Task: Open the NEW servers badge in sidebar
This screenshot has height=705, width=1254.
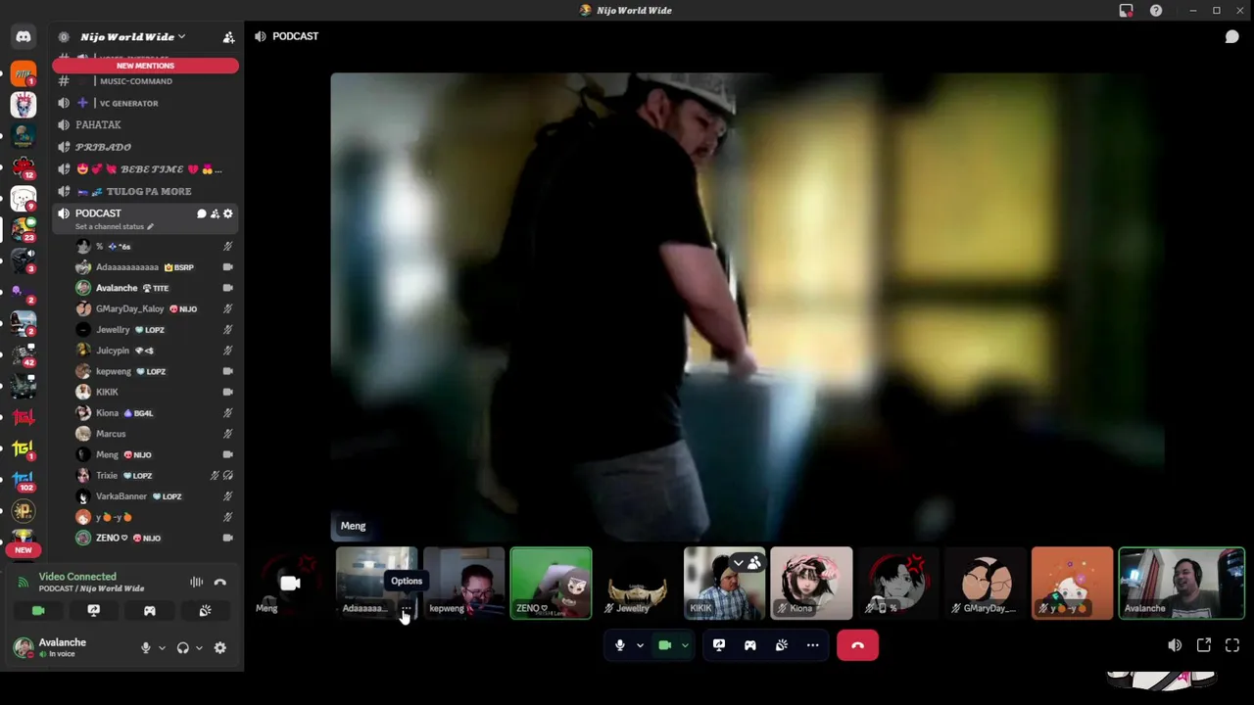Action: (x=24, y=550)
